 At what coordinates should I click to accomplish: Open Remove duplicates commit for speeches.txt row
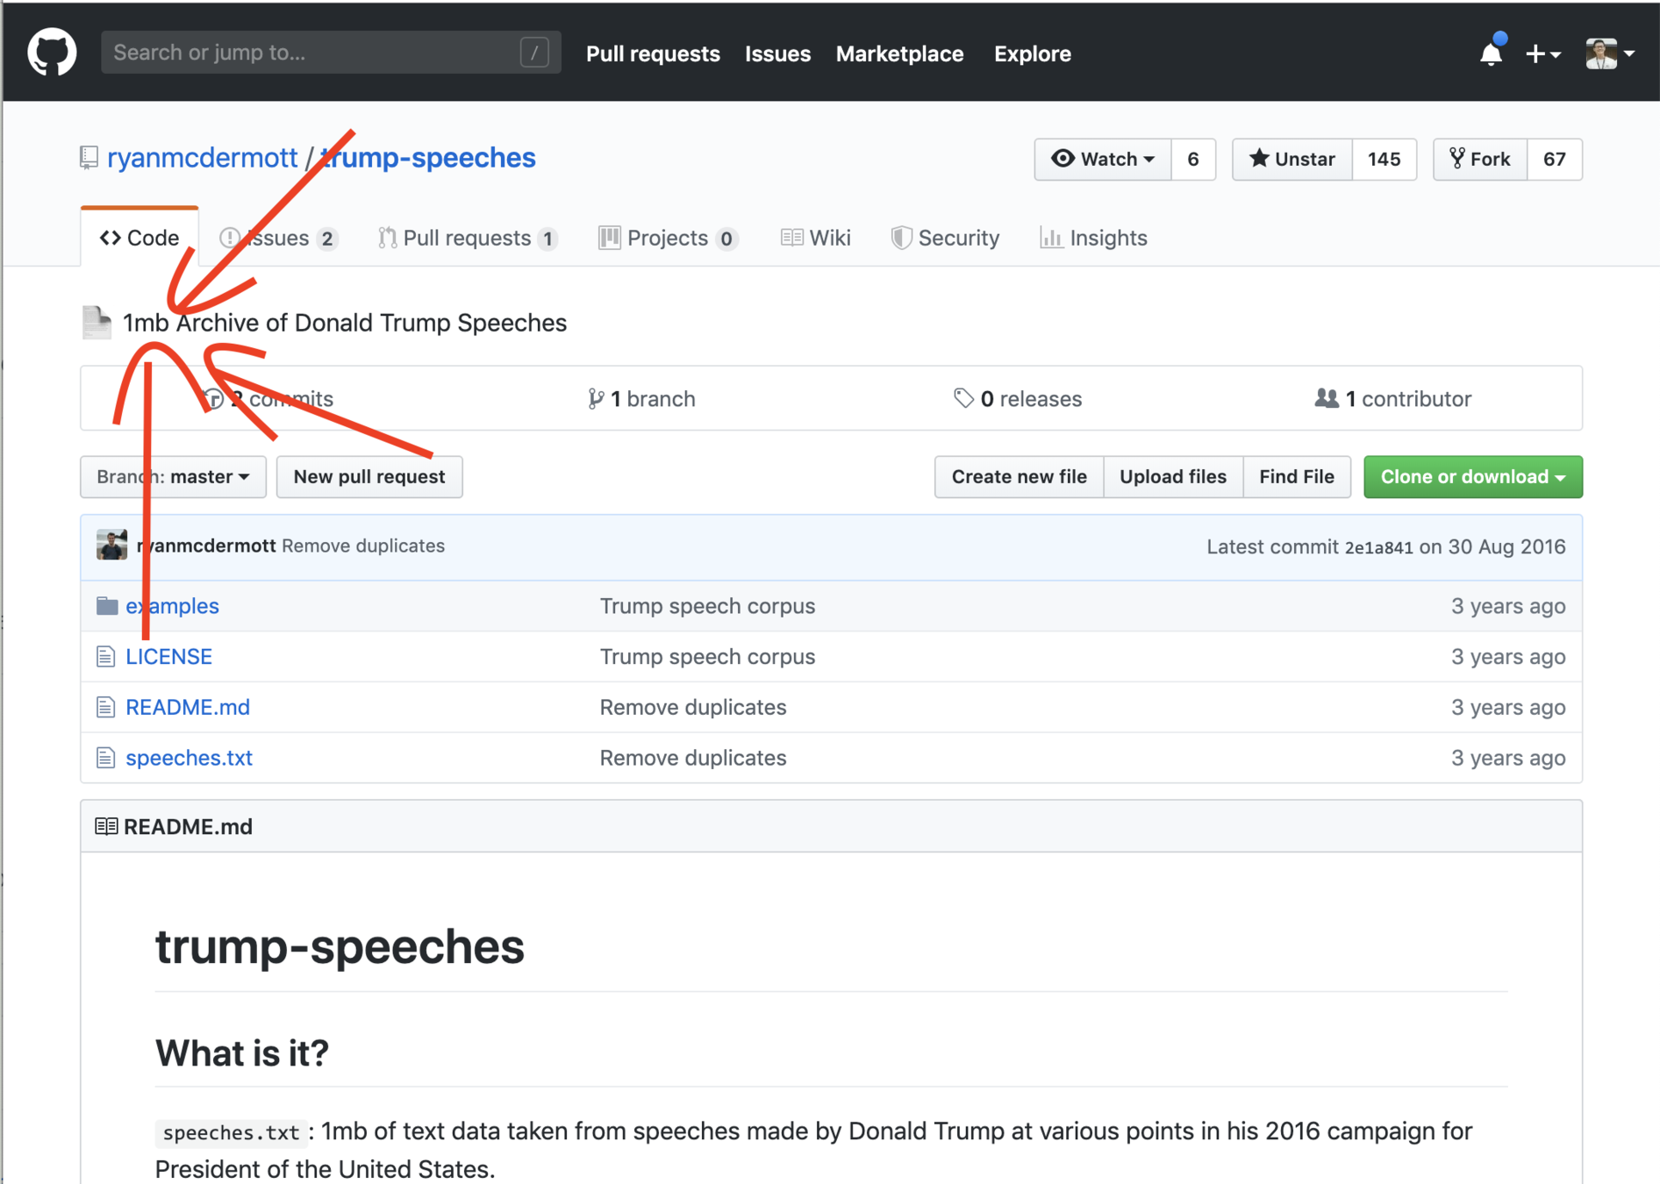pyautogui.click(x=693, y=758)
